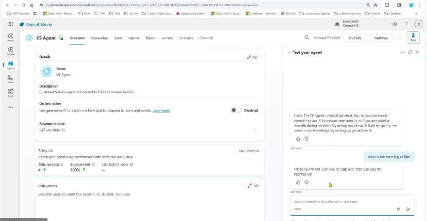Click the chat message input field
The height and width of the screenshot is (221, 427).
tap(352, 205)
